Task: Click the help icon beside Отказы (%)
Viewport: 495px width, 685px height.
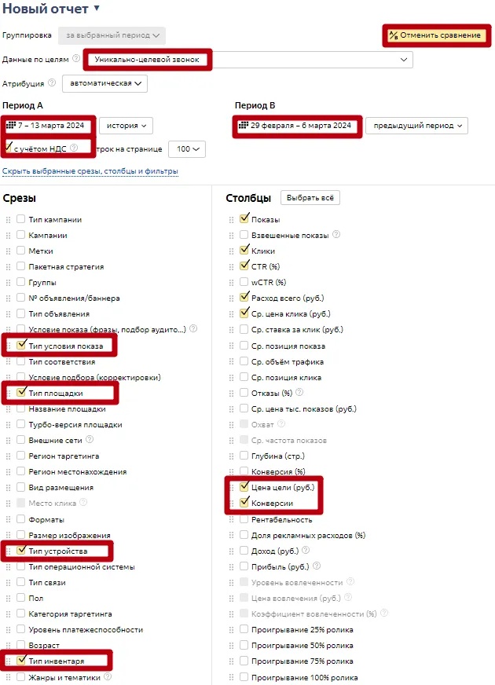Action: (299, 393)
